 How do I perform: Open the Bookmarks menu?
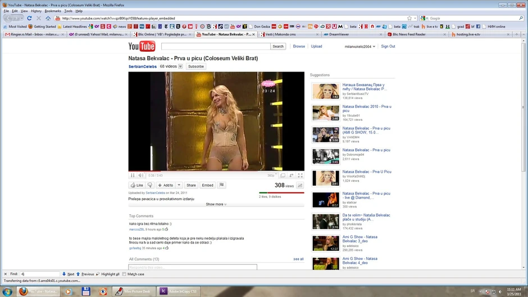53,11
